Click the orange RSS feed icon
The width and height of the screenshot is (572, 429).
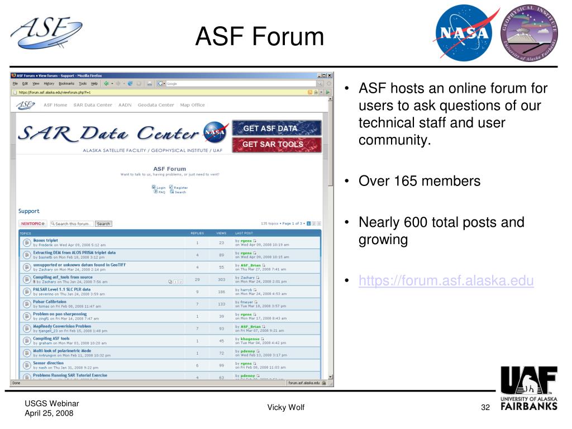pos(310,92)
